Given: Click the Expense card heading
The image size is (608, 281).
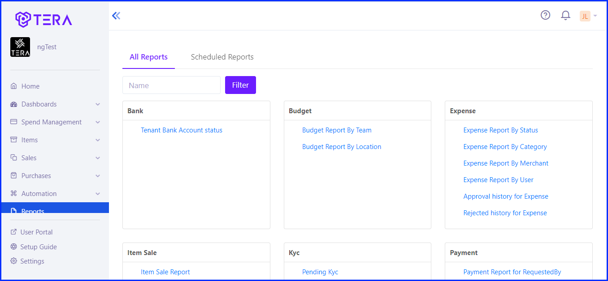Looking at the screenshot, I should pos(463,111).
